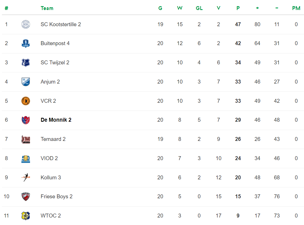Click the Team column header

(47, 8)
